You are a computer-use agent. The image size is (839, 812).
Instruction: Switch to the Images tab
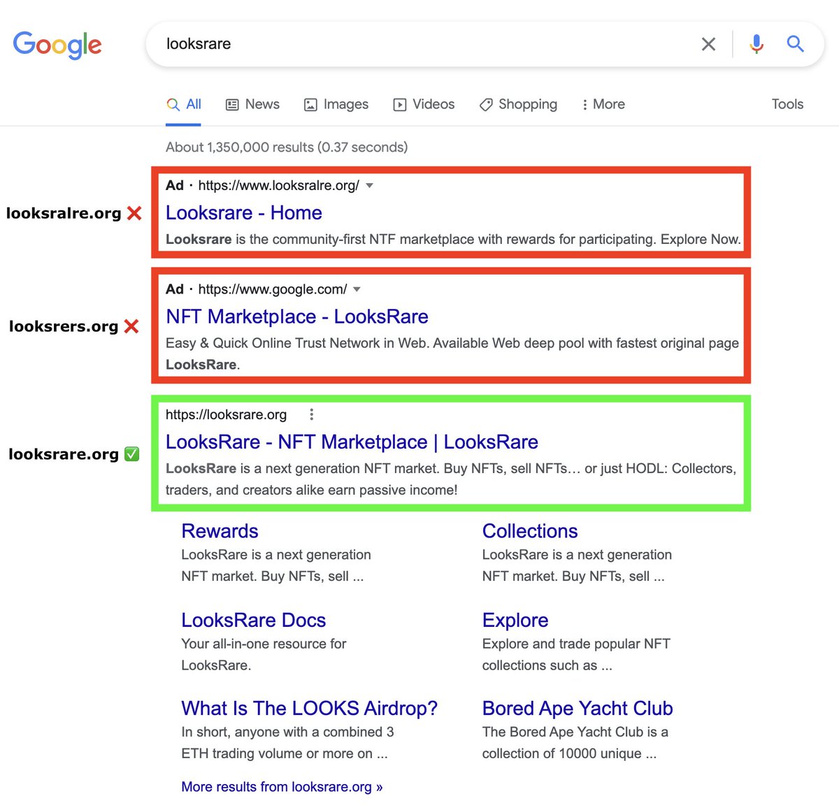point(336,105)
